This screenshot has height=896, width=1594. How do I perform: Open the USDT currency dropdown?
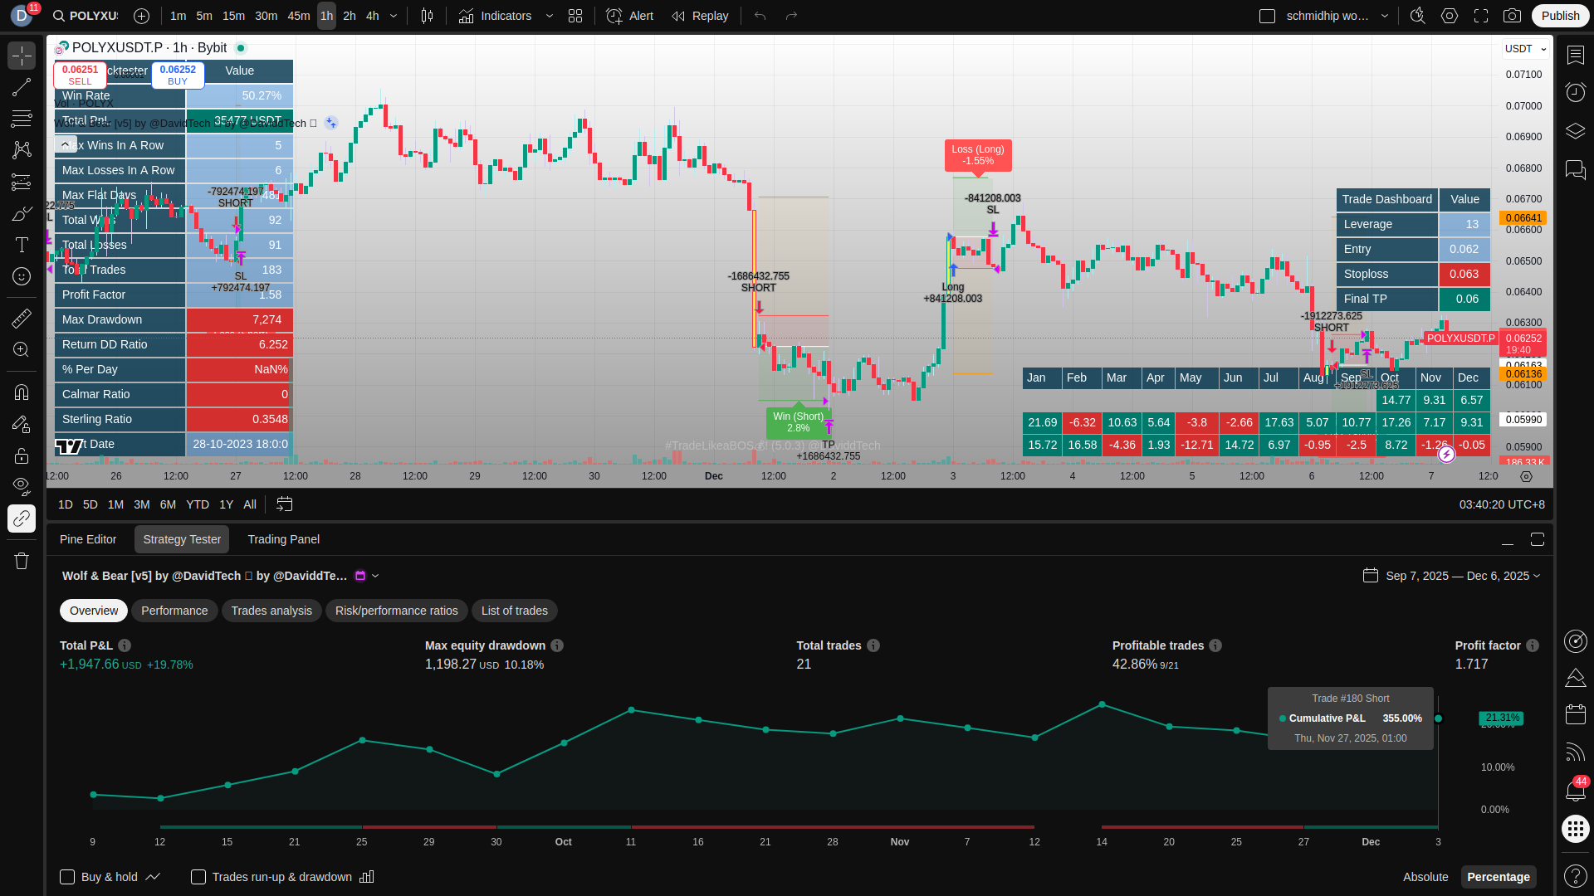[1525, 49]
